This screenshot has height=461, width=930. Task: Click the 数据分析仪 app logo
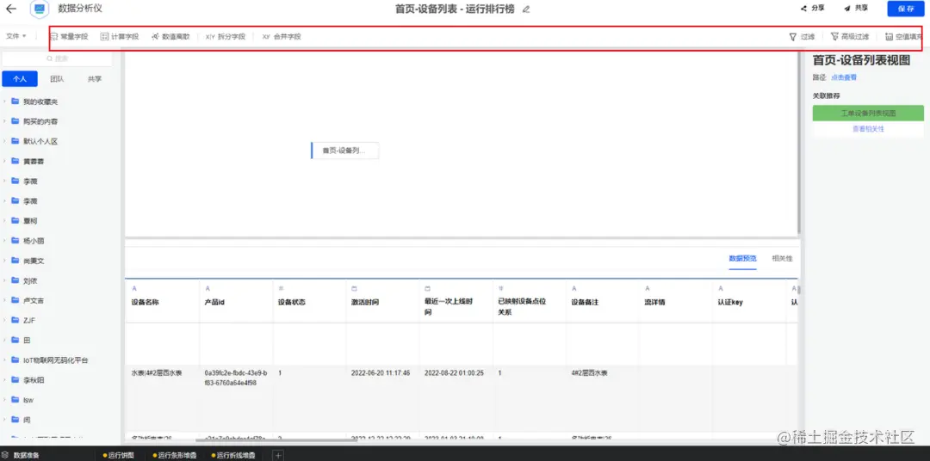tap(39, 9)
